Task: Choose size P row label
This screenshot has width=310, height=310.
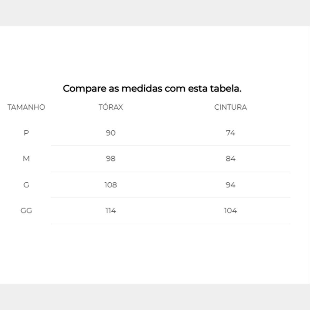Action: [x=26, y=133]
